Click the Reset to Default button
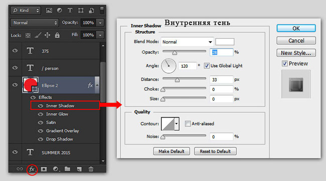326x181 pixels. tap(215, 151)
